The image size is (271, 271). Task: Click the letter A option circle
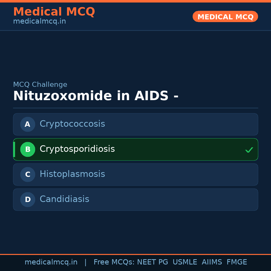click(28, 124)
